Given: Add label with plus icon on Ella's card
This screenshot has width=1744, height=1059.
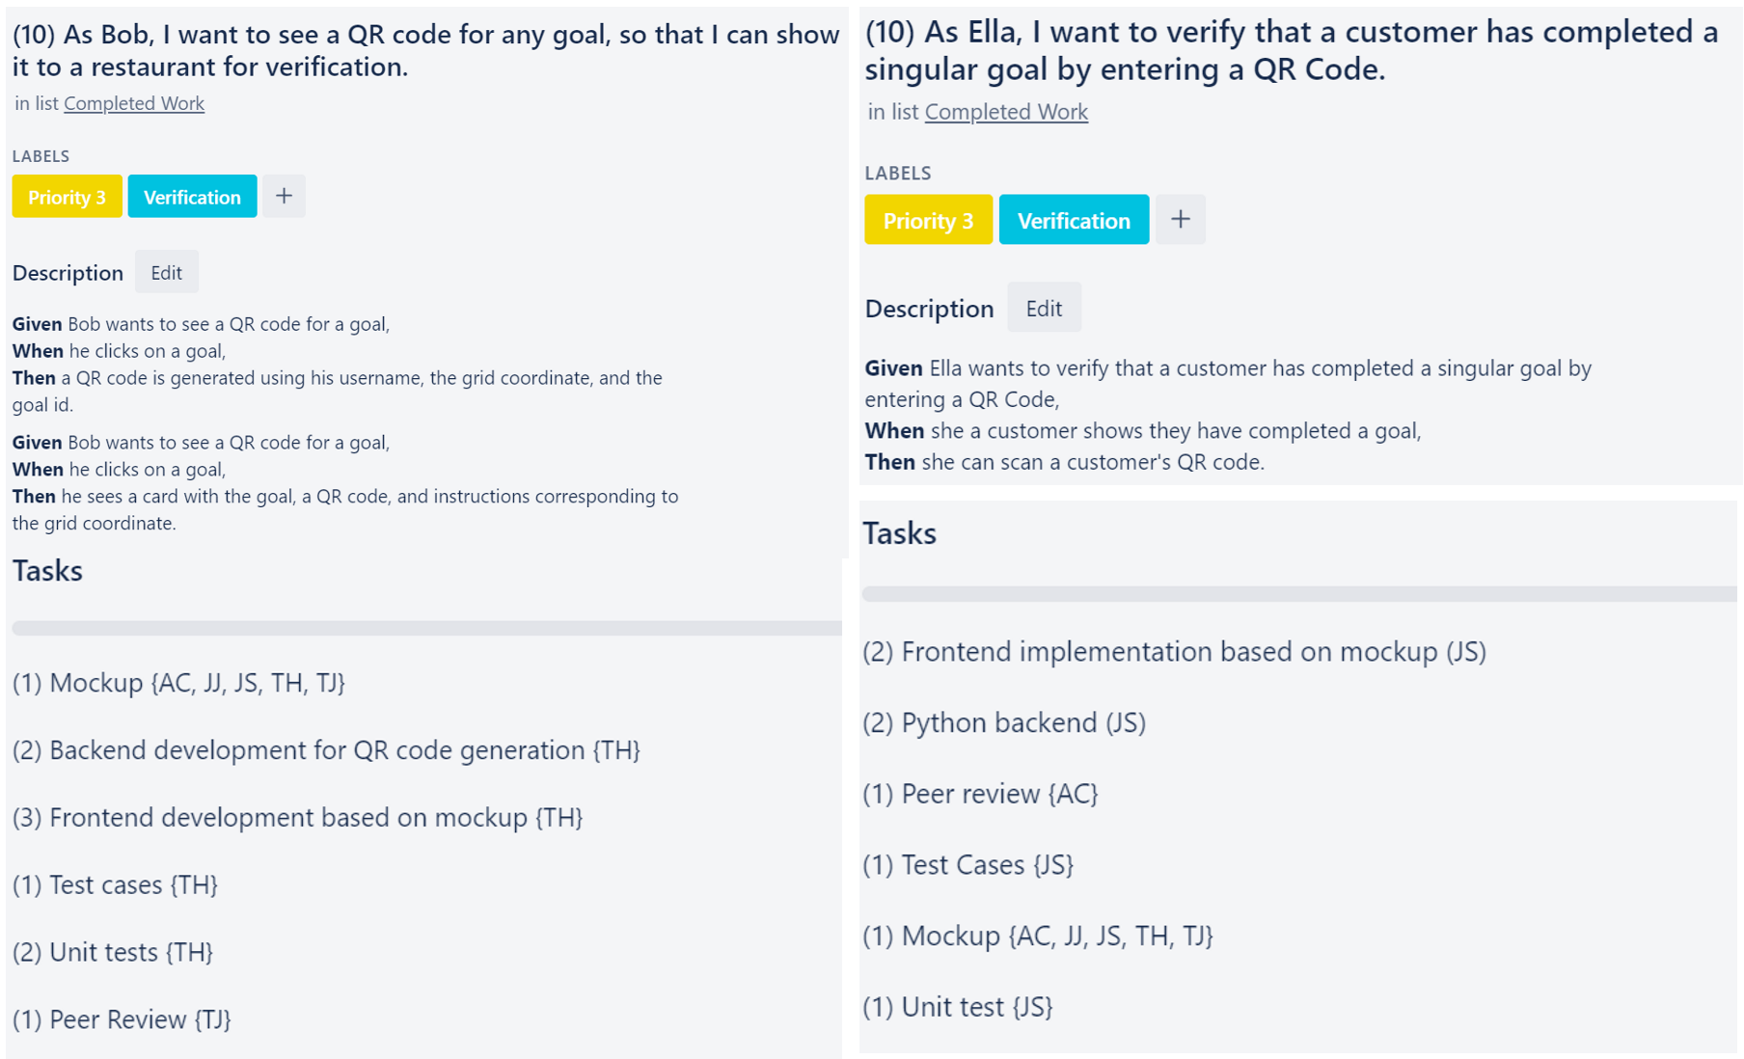Looking at the screenshot, I should point(1181,219).
